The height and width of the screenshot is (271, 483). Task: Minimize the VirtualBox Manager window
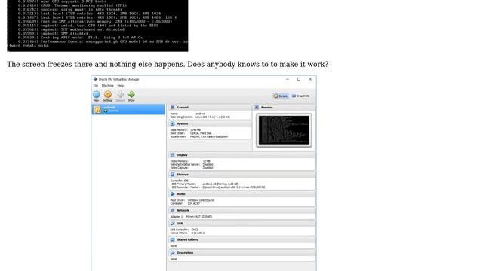tap(288, 79)
